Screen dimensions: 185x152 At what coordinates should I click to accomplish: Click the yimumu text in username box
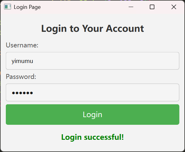pyautogui.click(x=22, y=61)
